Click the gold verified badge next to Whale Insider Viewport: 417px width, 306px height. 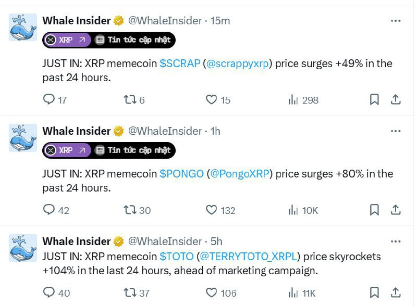tap(118, 21)
